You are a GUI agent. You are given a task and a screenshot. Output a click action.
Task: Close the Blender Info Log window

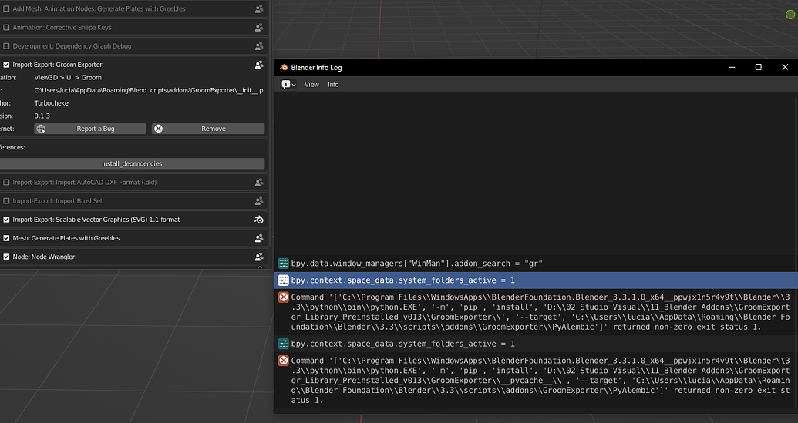pos(785,67)
